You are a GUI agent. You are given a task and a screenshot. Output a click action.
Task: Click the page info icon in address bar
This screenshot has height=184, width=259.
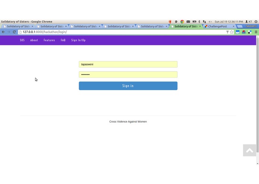coord(20,32)
